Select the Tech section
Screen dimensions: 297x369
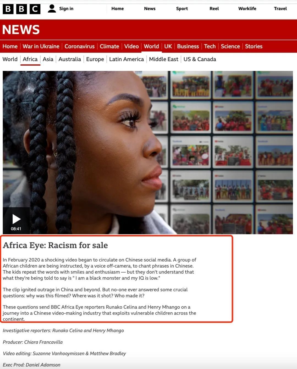210,46
